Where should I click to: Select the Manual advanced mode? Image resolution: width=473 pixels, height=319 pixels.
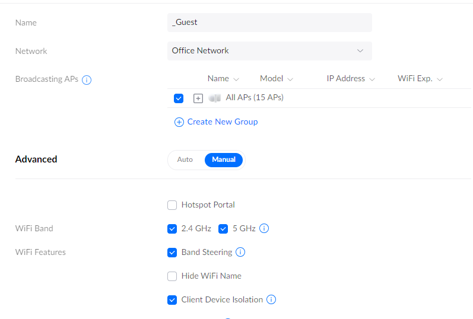click(224, 159)
